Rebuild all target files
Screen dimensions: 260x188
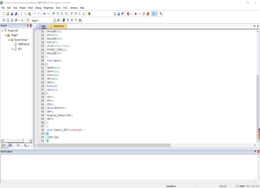12,20
